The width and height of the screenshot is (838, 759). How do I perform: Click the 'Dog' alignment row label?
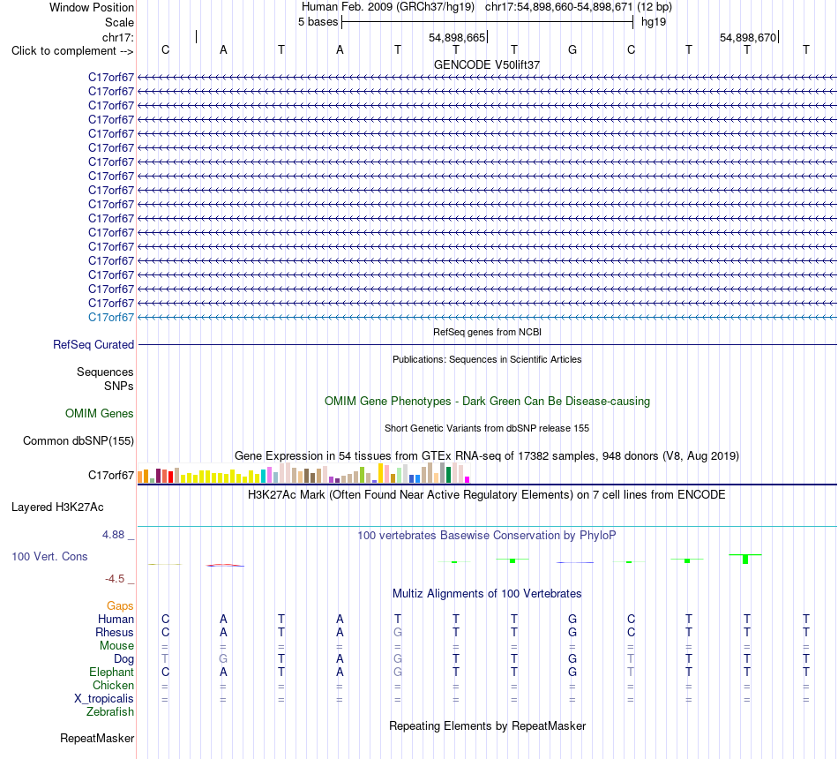pos(124,659)
